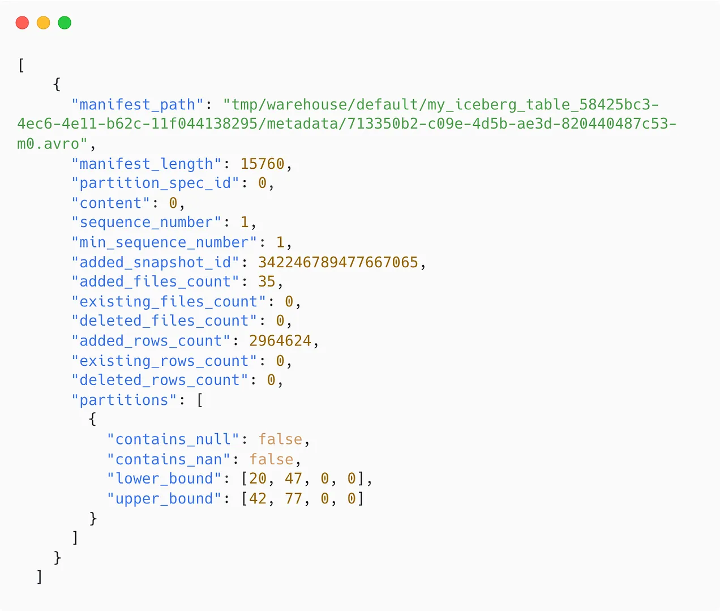Click the manifest_length value 15760
The height and width of the screenshot is (611, 720).
click(x=262, y=164)
